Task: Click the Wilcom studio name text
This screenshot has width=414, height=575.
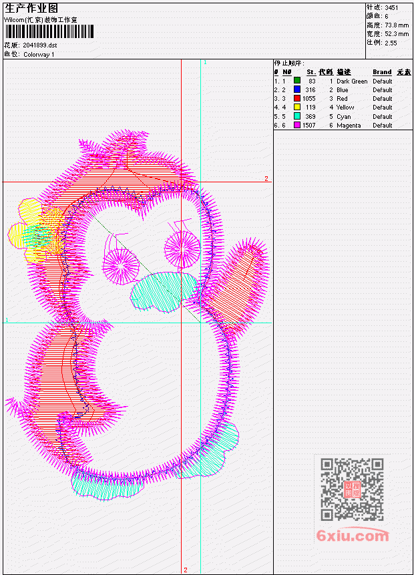Action: [x=41, y=20]
